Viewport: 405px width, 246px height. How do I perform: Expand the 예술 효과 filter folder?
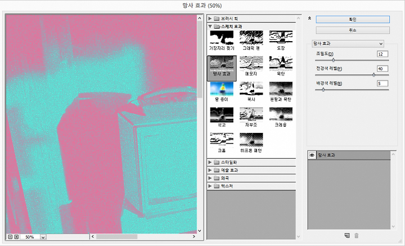pyautogui.click(x=210, y=170)
